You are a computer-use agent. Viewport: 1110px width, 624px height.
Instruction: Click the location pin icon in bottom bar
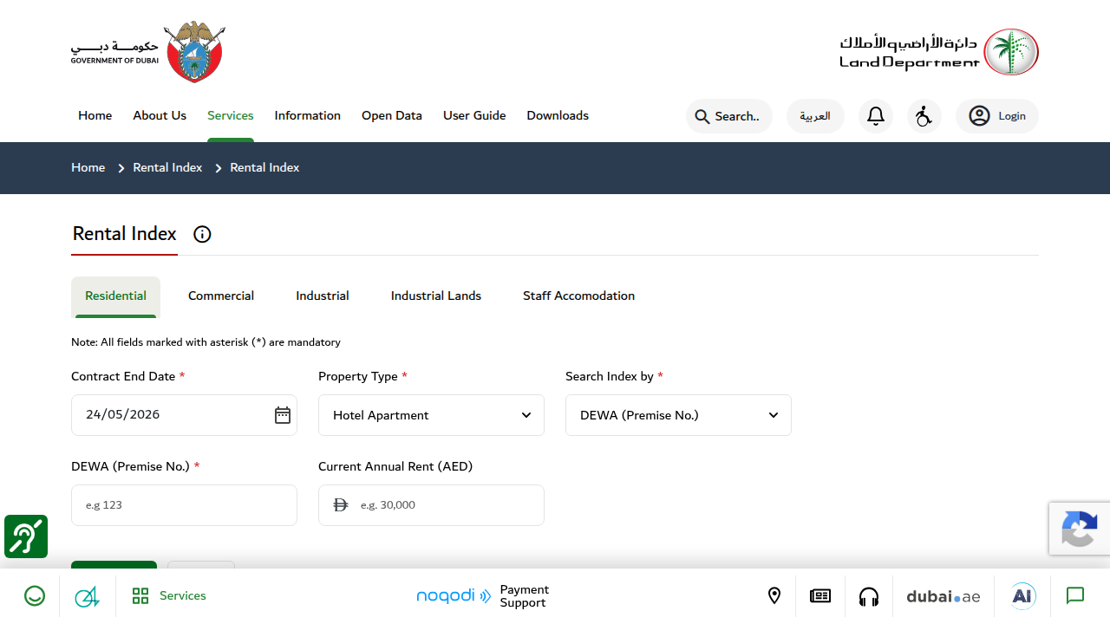point(774,596)
